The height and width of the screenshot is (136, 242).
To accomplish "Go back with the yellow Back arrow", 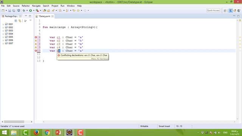I will [78, 11].
